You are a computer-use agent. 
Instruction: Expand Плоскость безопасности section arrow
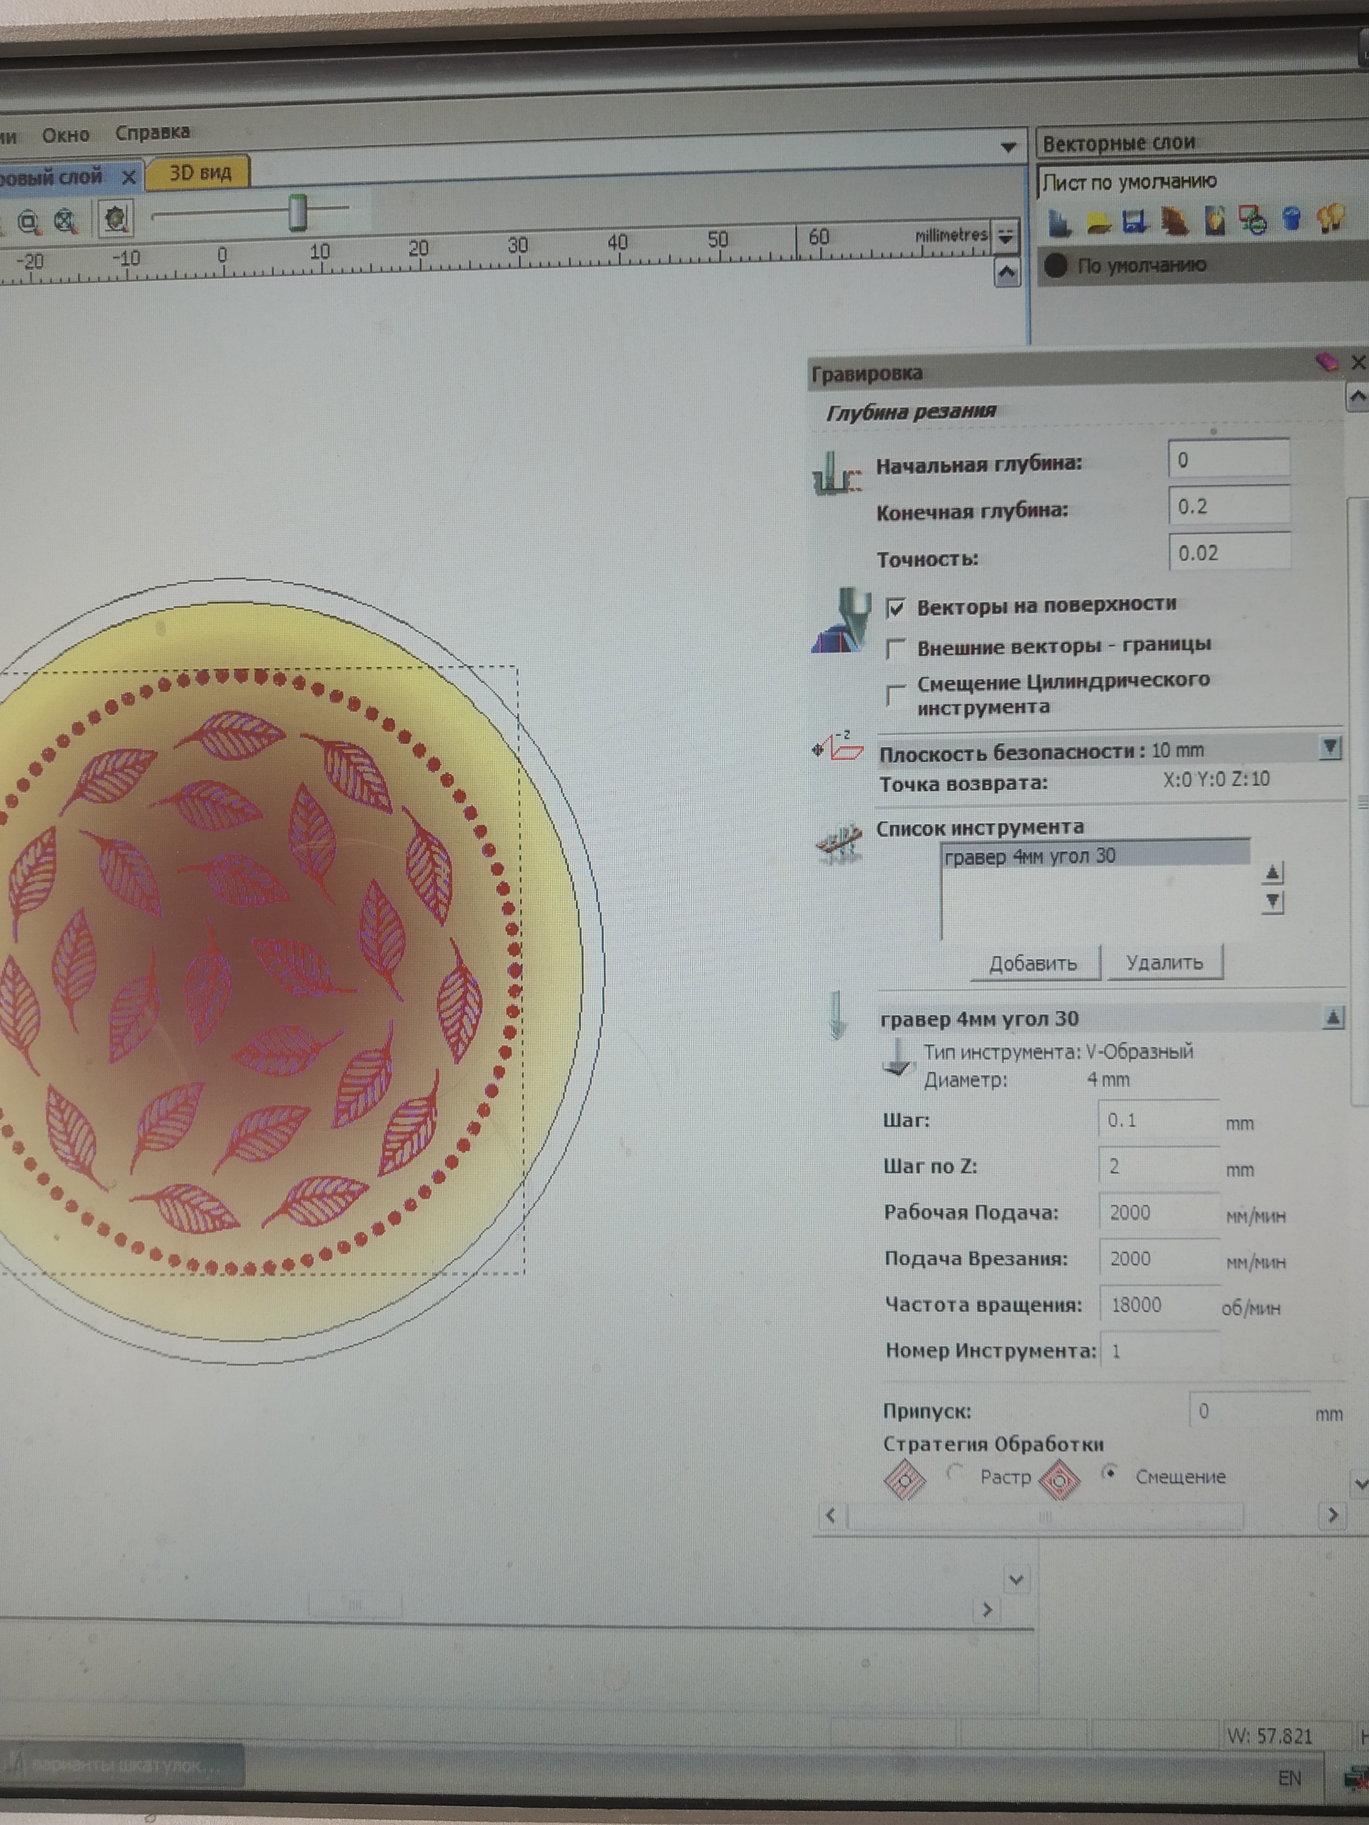pos(1329,748)
